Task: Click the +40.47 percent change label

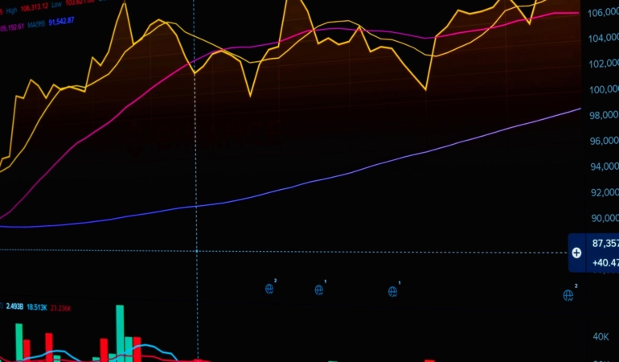Action: pos(605,263)
